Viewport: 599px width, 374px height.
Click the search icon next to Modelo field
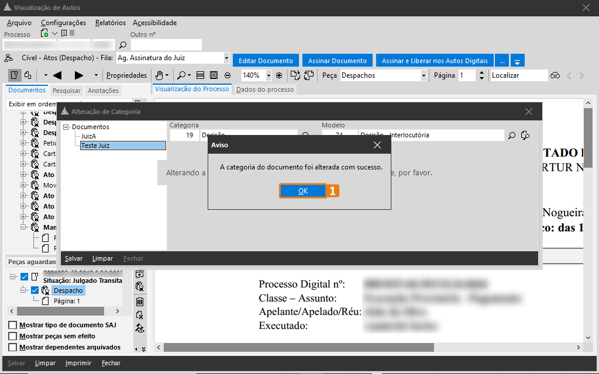pyautogui.click(x=512, y=136)
